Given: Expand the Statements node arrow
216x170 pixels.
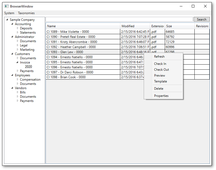Looking at the screenshot, I should point(18,32).
